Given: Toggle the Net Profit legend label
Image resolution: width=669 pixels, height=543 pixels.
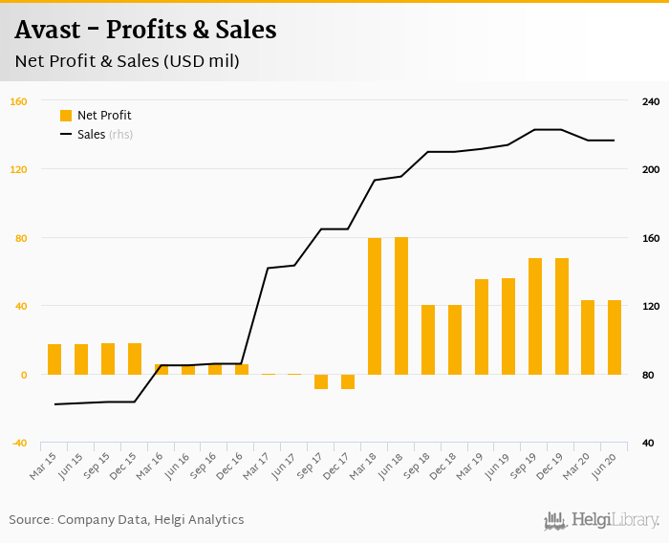Looking at the screenshot, I should pos(104,116).
